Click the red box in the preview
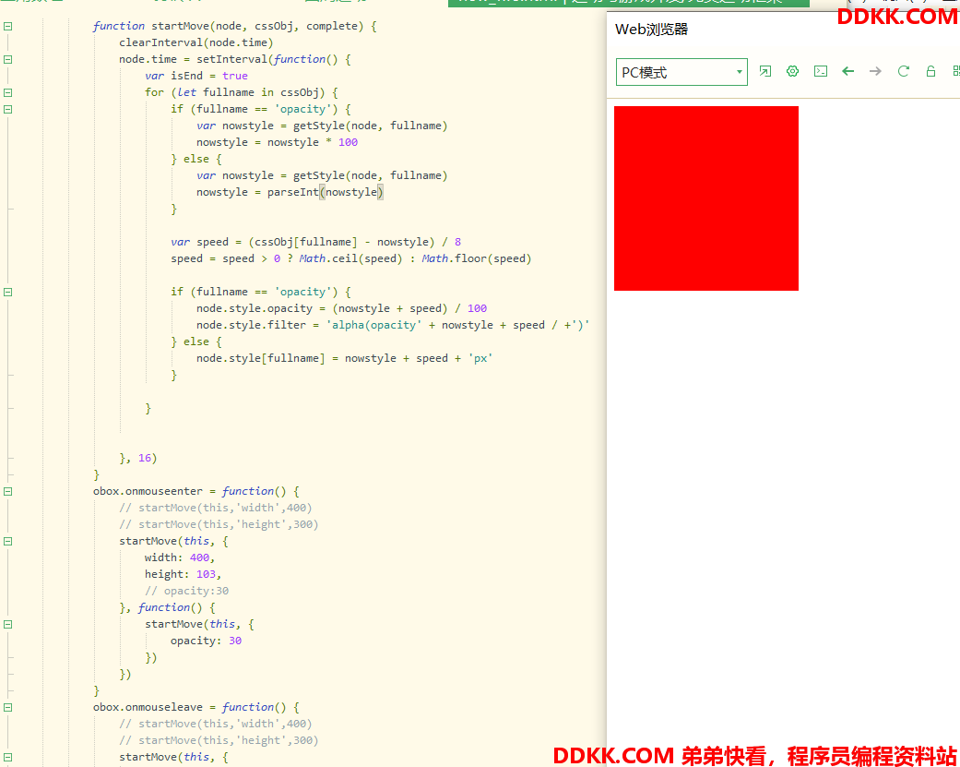 (705, 198)
